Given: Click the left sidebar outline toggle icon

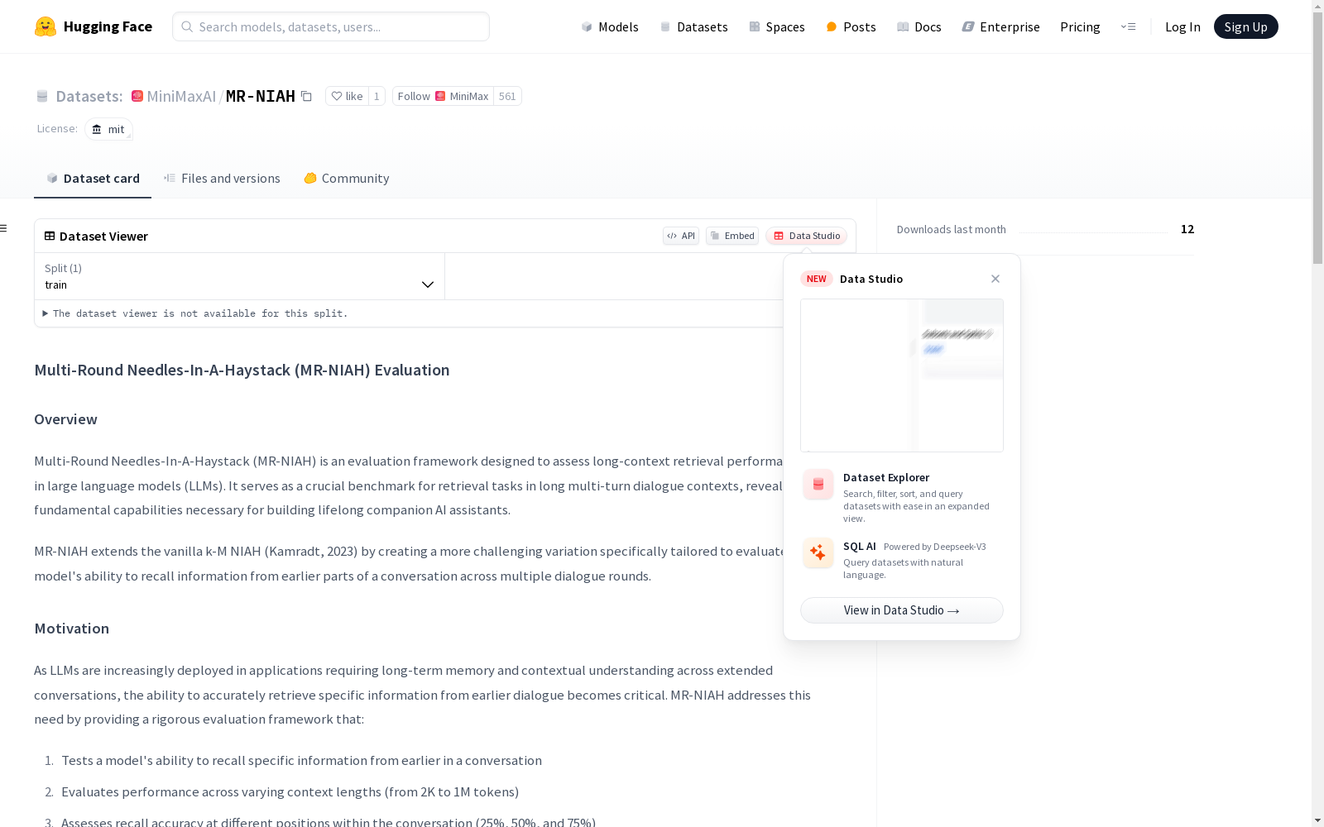Looking at the screenshot, I should point(4,228).
